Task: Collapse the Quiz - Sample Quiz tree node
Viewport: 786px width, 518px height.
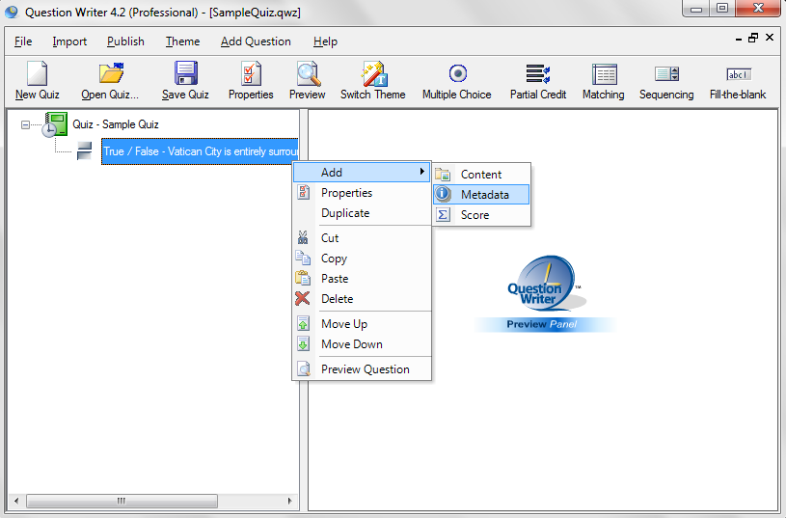Action: pos(25,124)
